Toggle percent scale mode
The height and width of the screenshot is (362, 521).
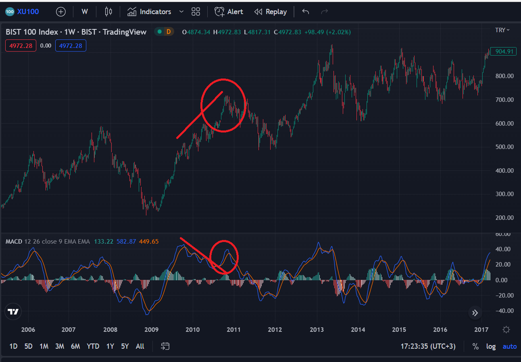[x=476, y=346]
